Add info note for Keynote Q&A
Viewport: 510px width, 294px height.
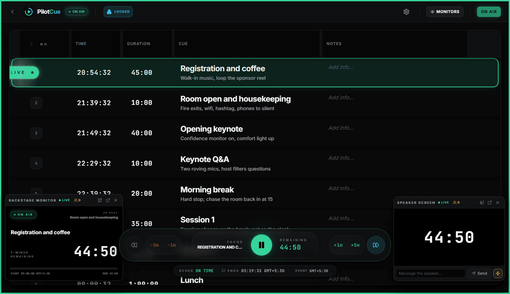point(341,158)
